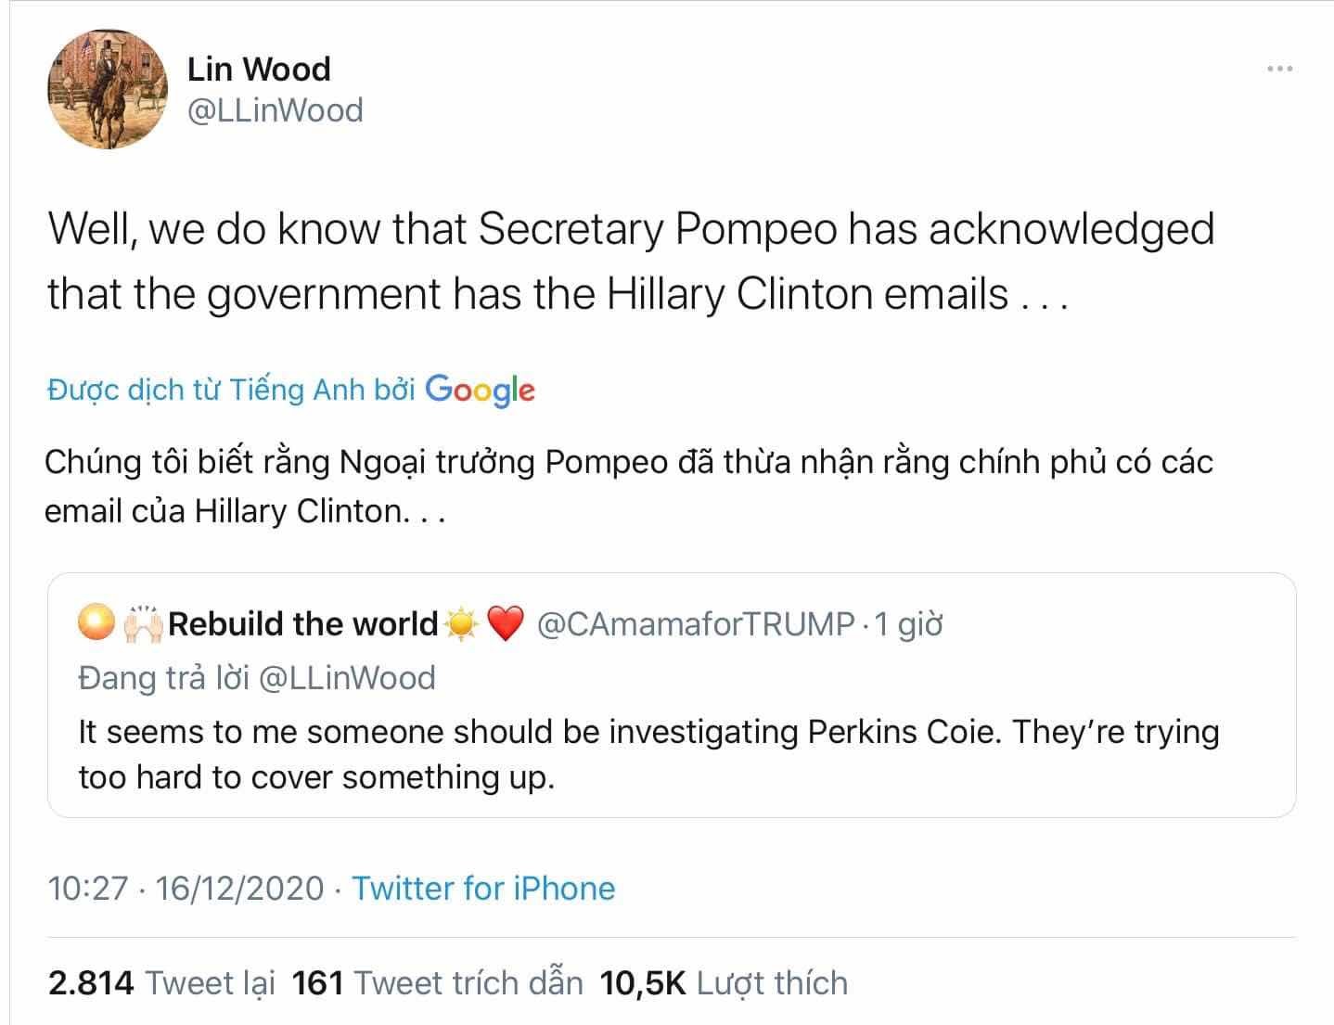Click the raised hands emoji icon

click(143, 624)
